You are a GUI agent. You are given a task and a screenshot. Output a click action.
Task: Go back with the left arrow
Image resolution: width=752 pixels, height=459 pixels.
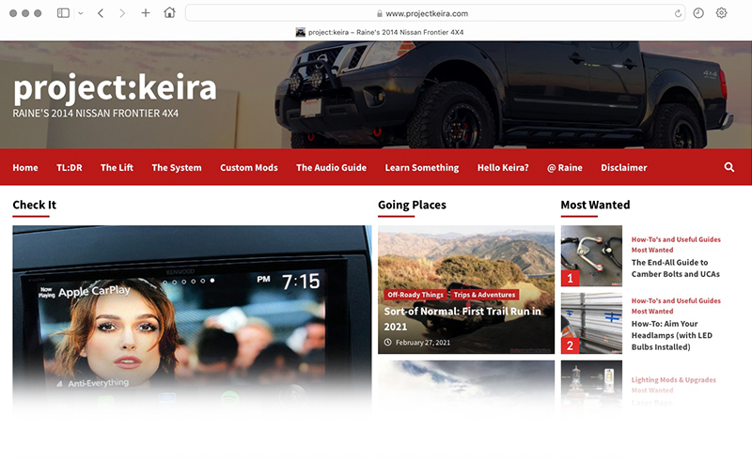point(101,13)
